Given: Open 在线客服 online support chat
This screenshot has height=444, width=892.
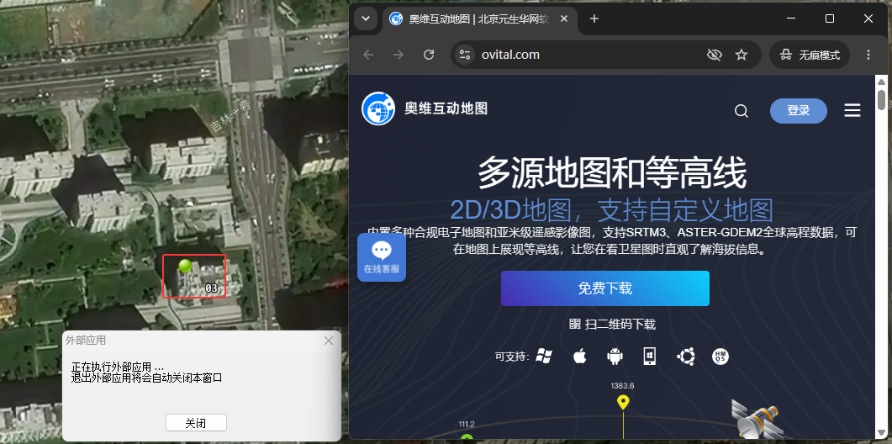Looking at the screenshot, I should [382, 257].
